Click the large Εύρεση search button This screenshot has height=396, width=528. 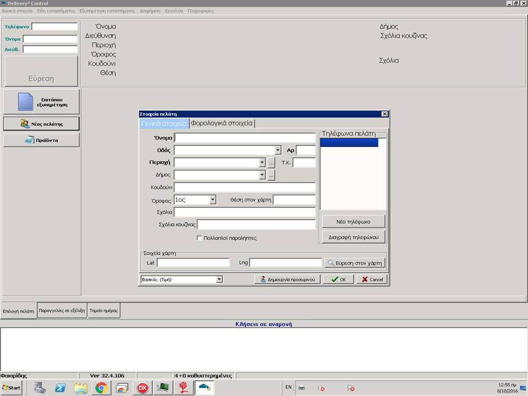(41, 71)
